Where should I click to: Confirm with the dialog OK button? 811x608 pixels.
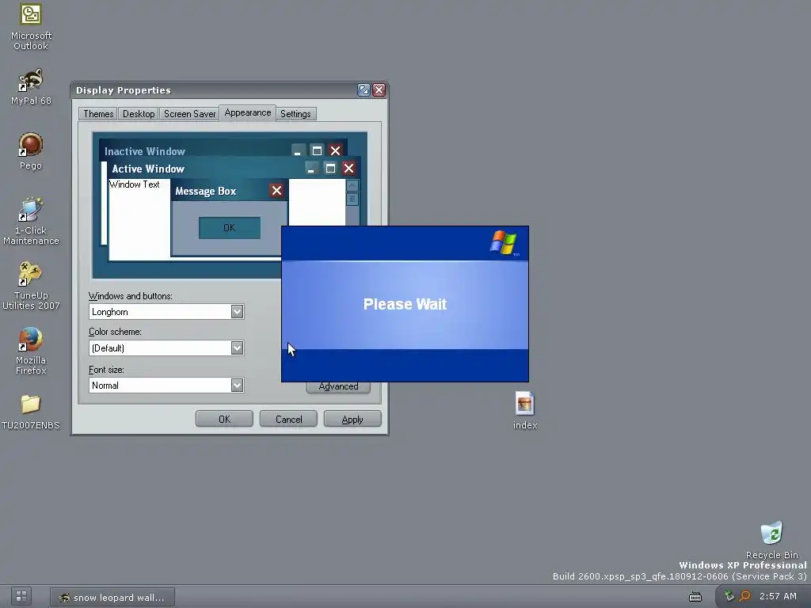[224, 419]
